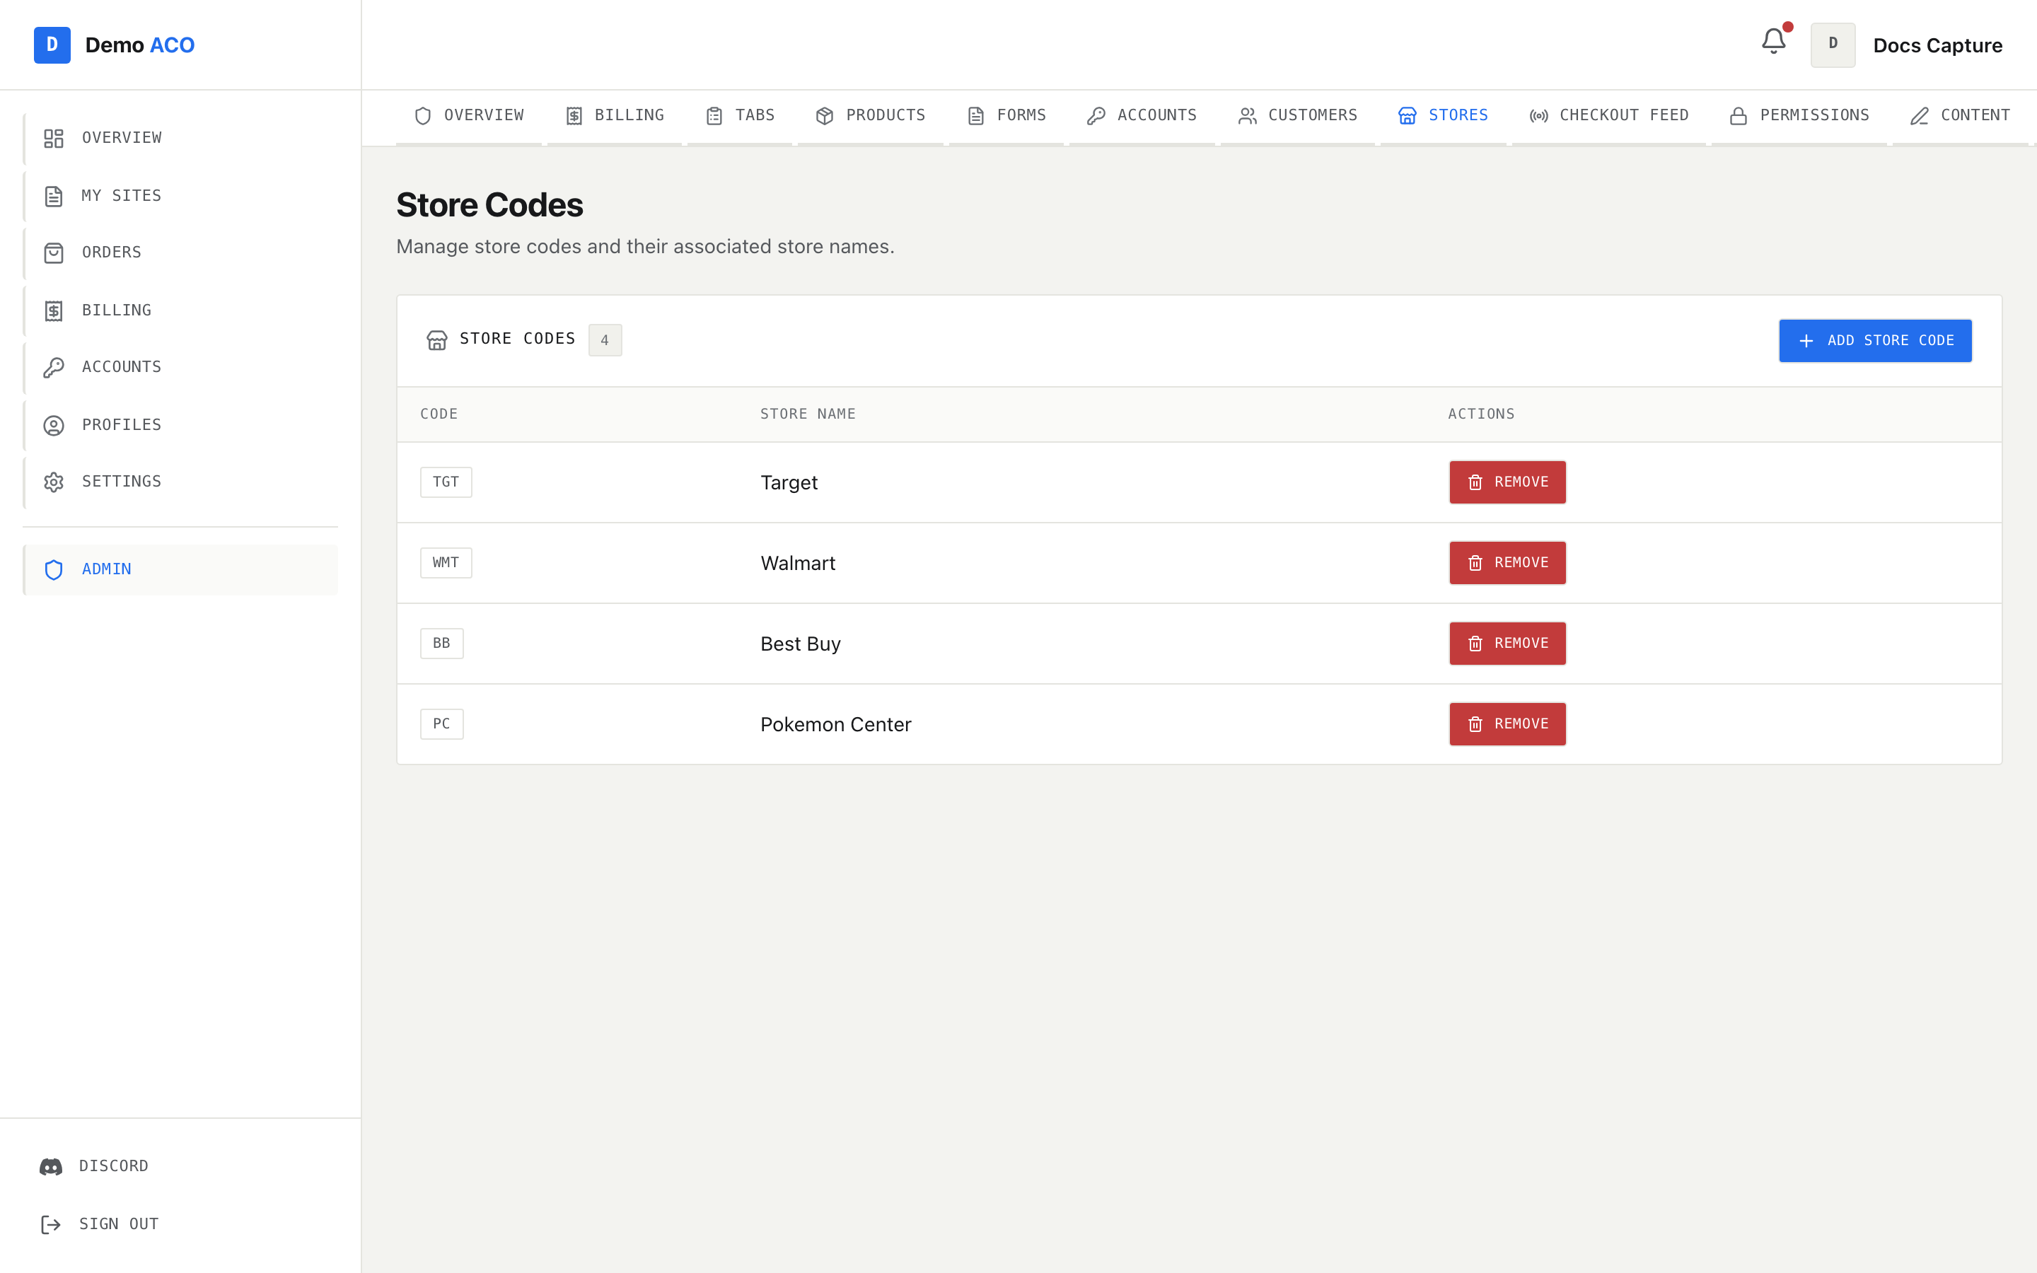Switch to the top Billing tab
Viewport: 2037px width, 1273px height.
pos(615,116)
